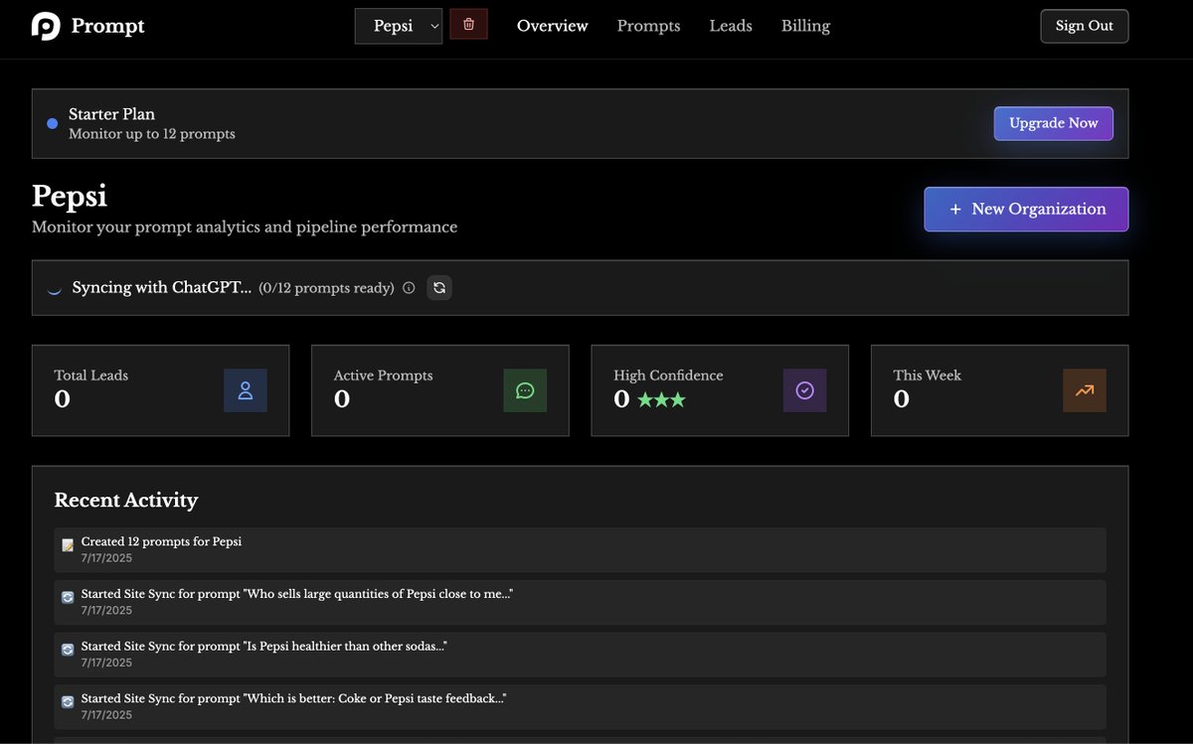The height and width of the screenshot is (744, 1193).
Task: Click the Active Prompts chat bubble icon
Action: pyautogui.click(x=525, y=390)
